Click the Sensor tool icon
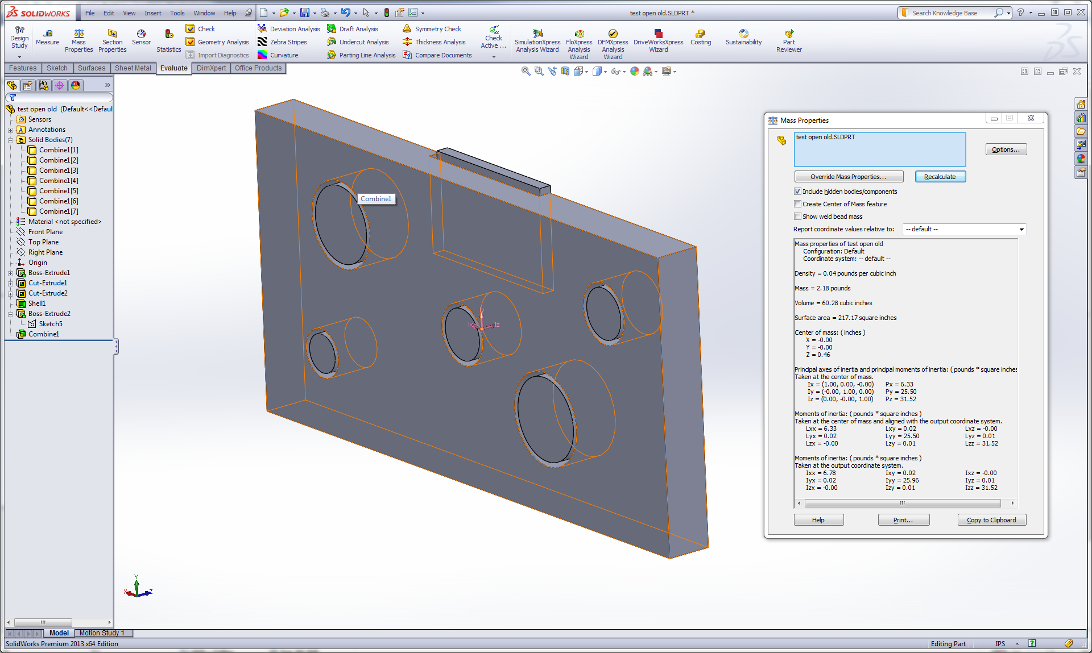This screenshot has height=653, width=1092. pyautogui.click(x=141, y=34)
